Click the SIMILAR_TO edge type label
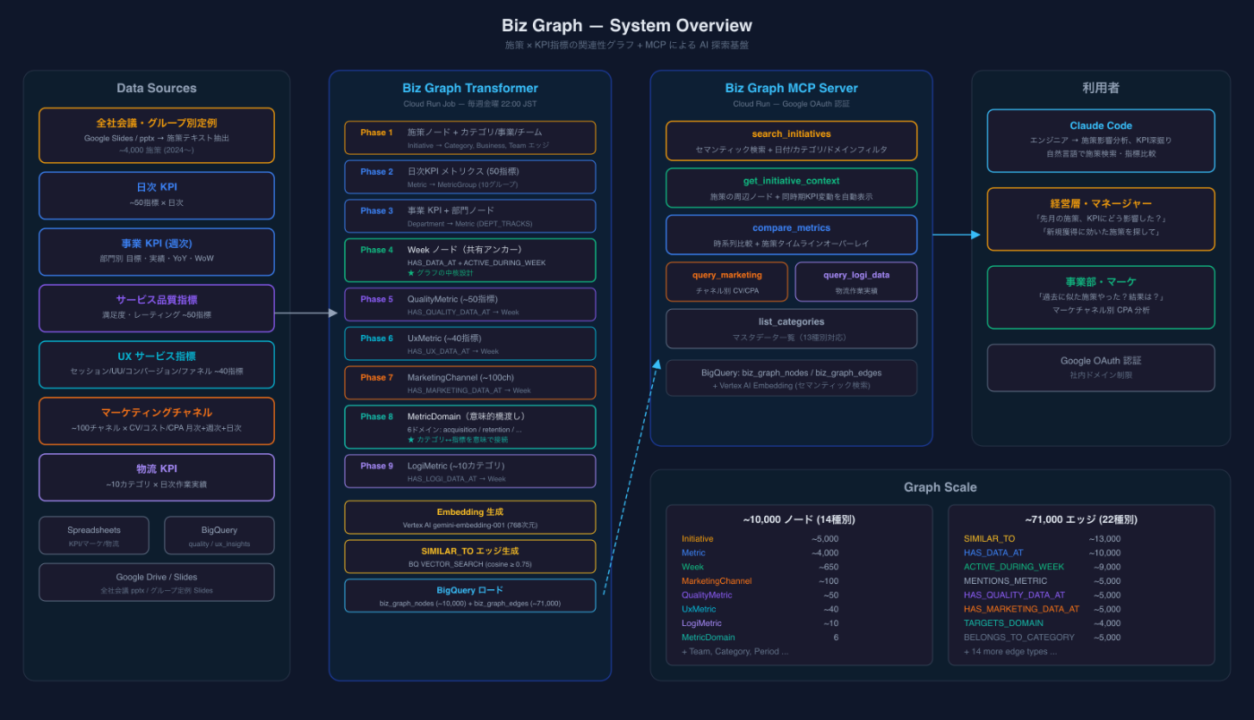 (x=990, y=538)
